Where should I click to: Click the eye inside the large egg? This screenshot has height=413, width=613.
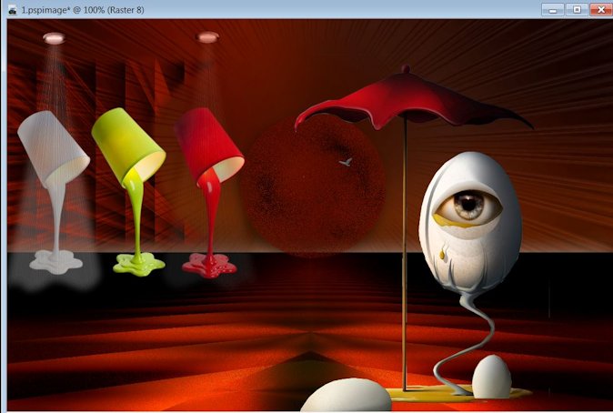468,206
